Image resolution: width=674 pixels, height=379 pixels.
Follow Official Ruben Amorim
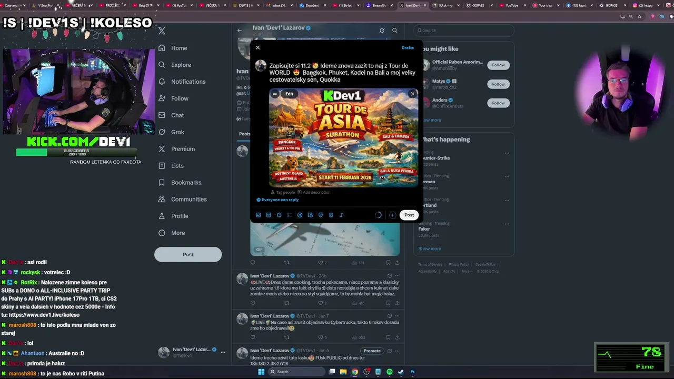click(498, 65)
